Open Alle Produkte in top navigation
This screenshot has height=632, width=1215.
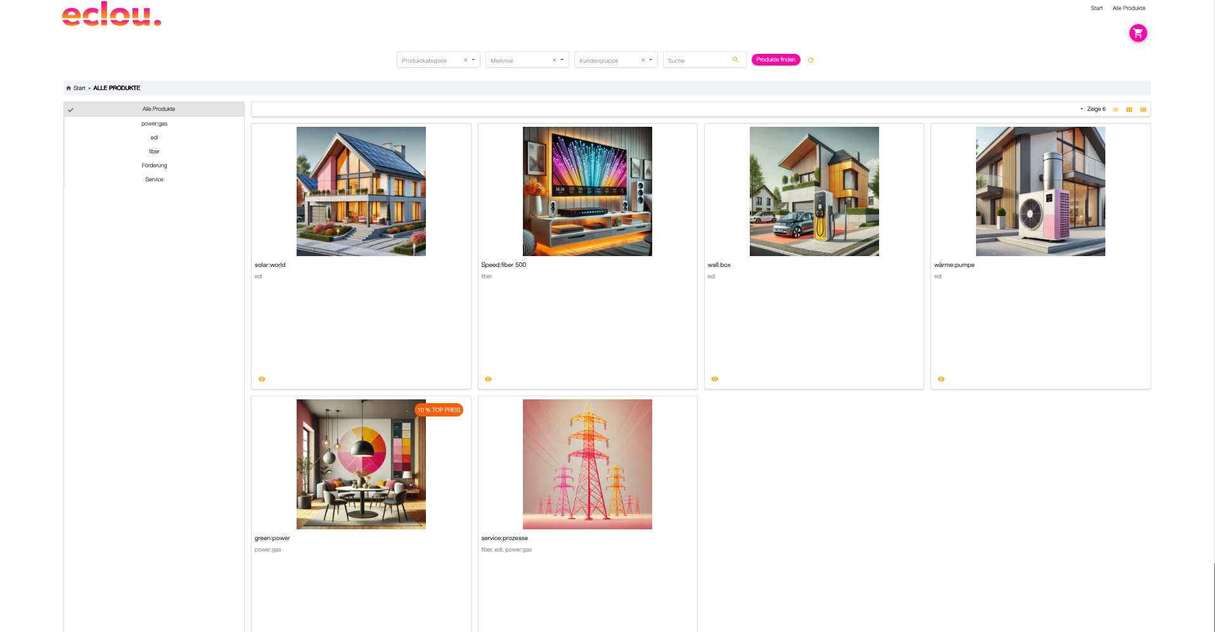tap(1129, 8)
